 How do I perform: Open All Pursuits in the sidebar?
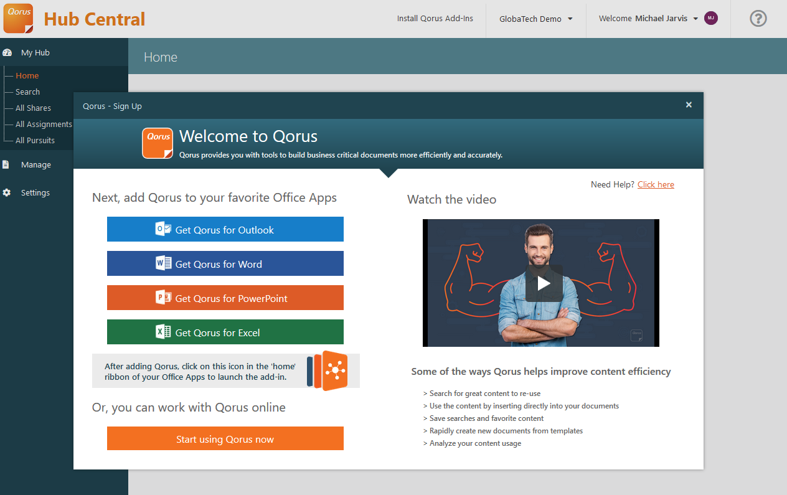pos(35,141)
